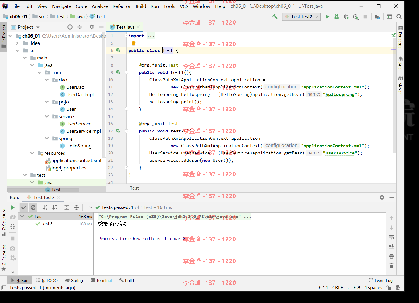Collapse the service package
This screenshot has height=303, width=419.
point(47,116)
